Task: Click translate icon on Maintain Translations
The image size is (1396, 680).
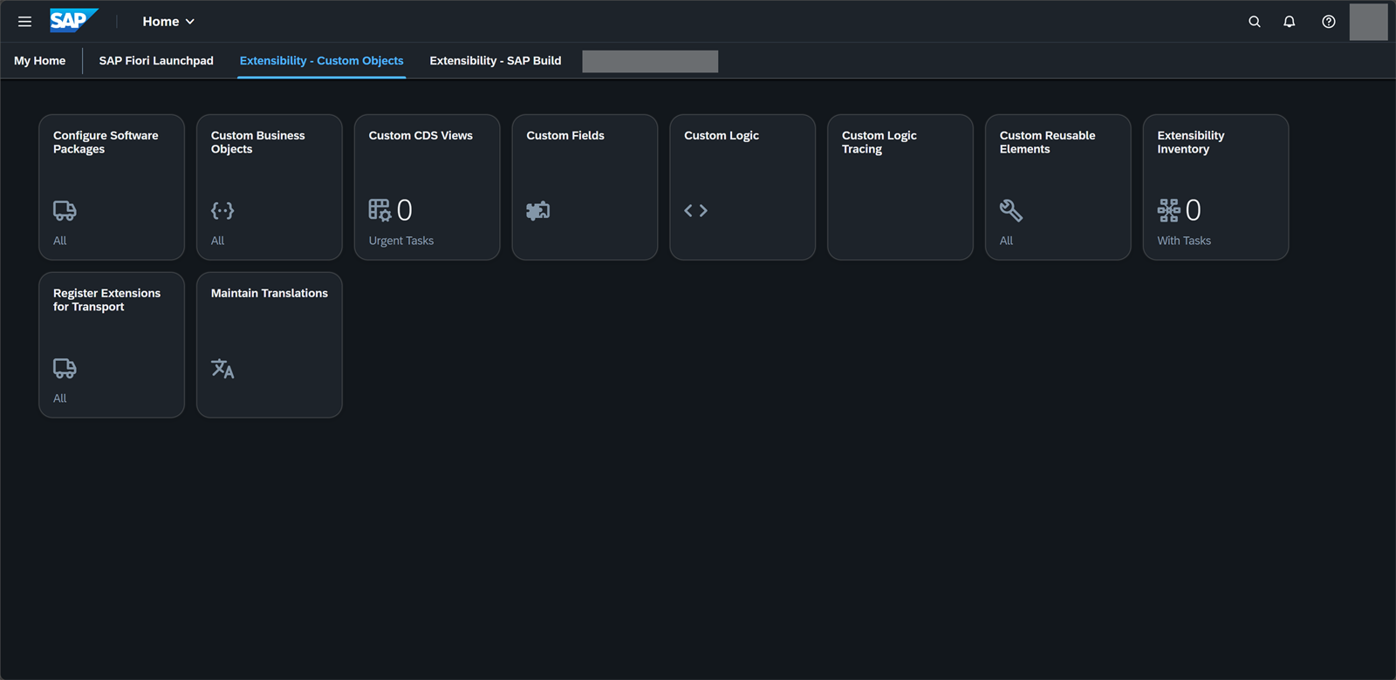Action: [222, 369]
